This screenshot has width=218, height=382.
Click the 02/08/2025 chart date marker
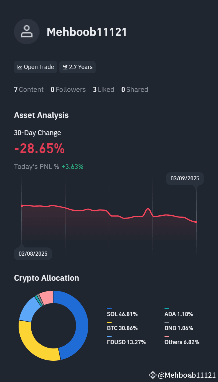pyautogui.click(x=33, y=254)
